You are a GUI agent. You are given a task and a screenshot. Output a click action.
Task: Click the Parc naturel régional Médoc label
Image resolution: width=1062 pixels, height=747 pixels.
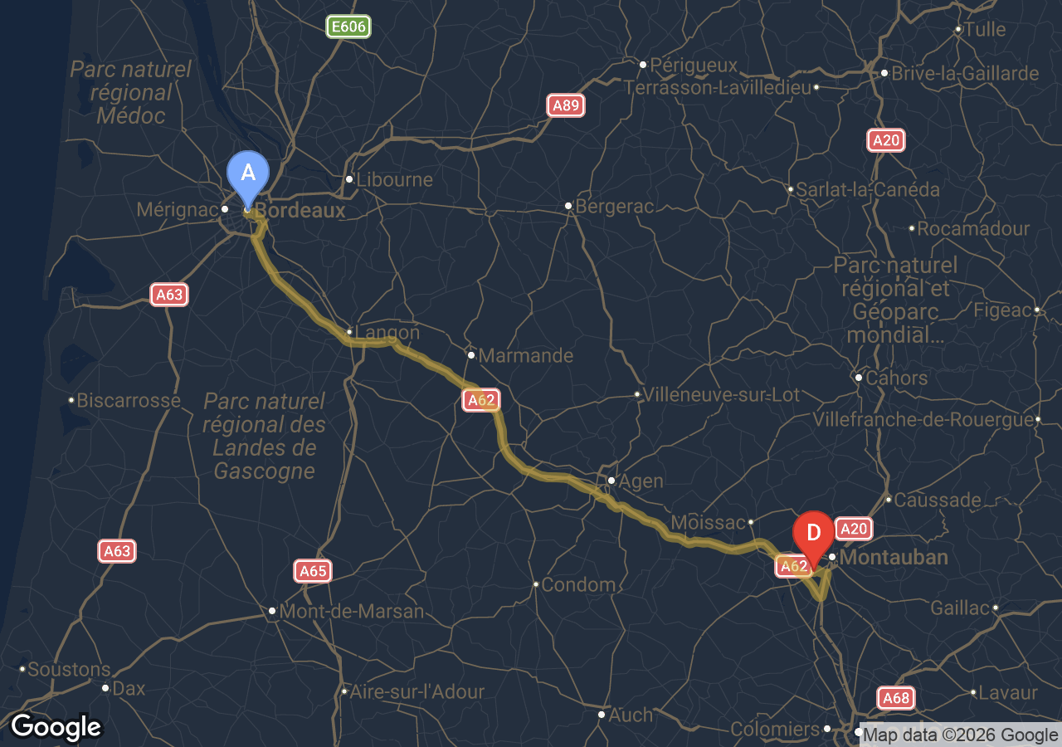coord(131,92)
